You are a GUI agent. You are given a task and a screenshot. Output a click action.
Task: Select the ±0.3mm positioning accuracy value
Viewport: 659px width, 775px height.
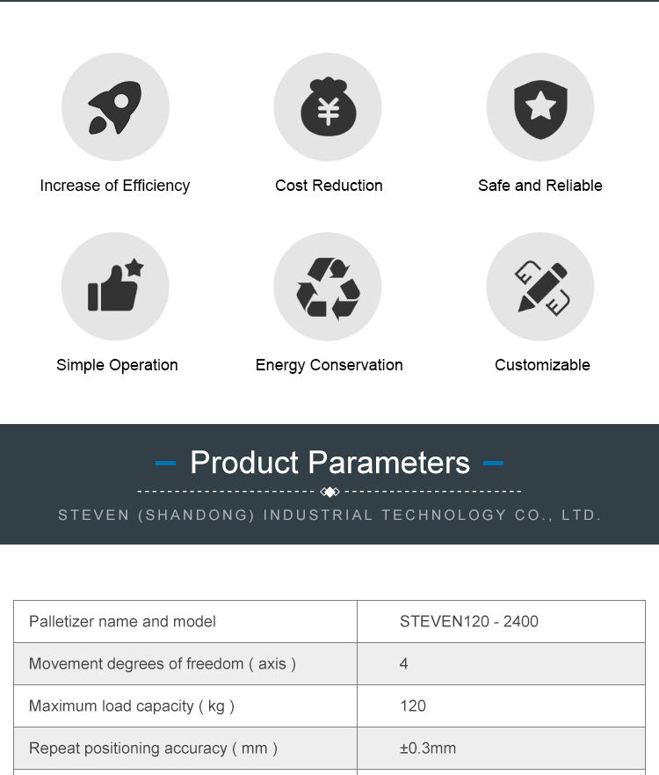428,749
